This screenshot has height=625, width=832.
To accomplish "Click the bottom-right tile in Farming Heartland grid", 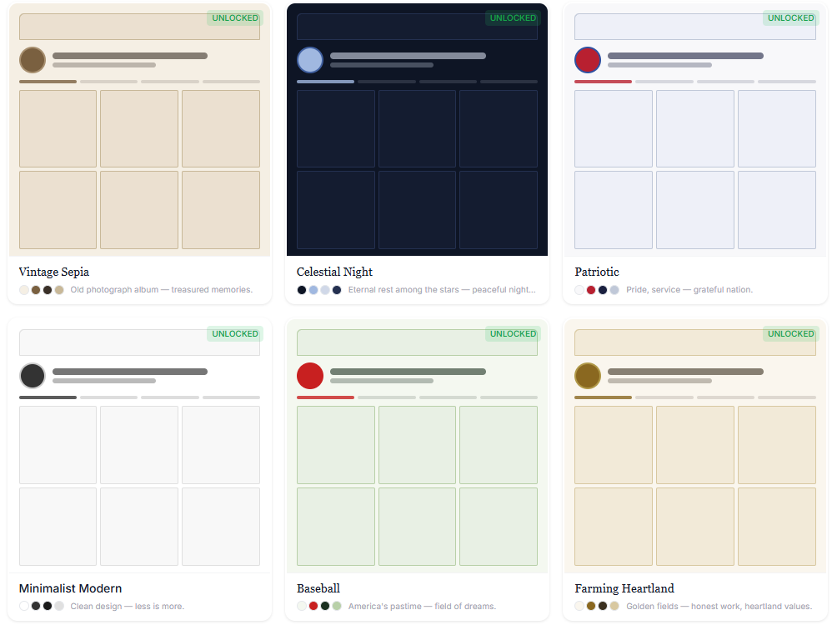I will 776,526.
